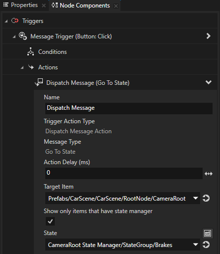Collapse Dispatch Message (Go To State) with chevron
This screenshot has height=254, width=220.
tap(209, 82)
